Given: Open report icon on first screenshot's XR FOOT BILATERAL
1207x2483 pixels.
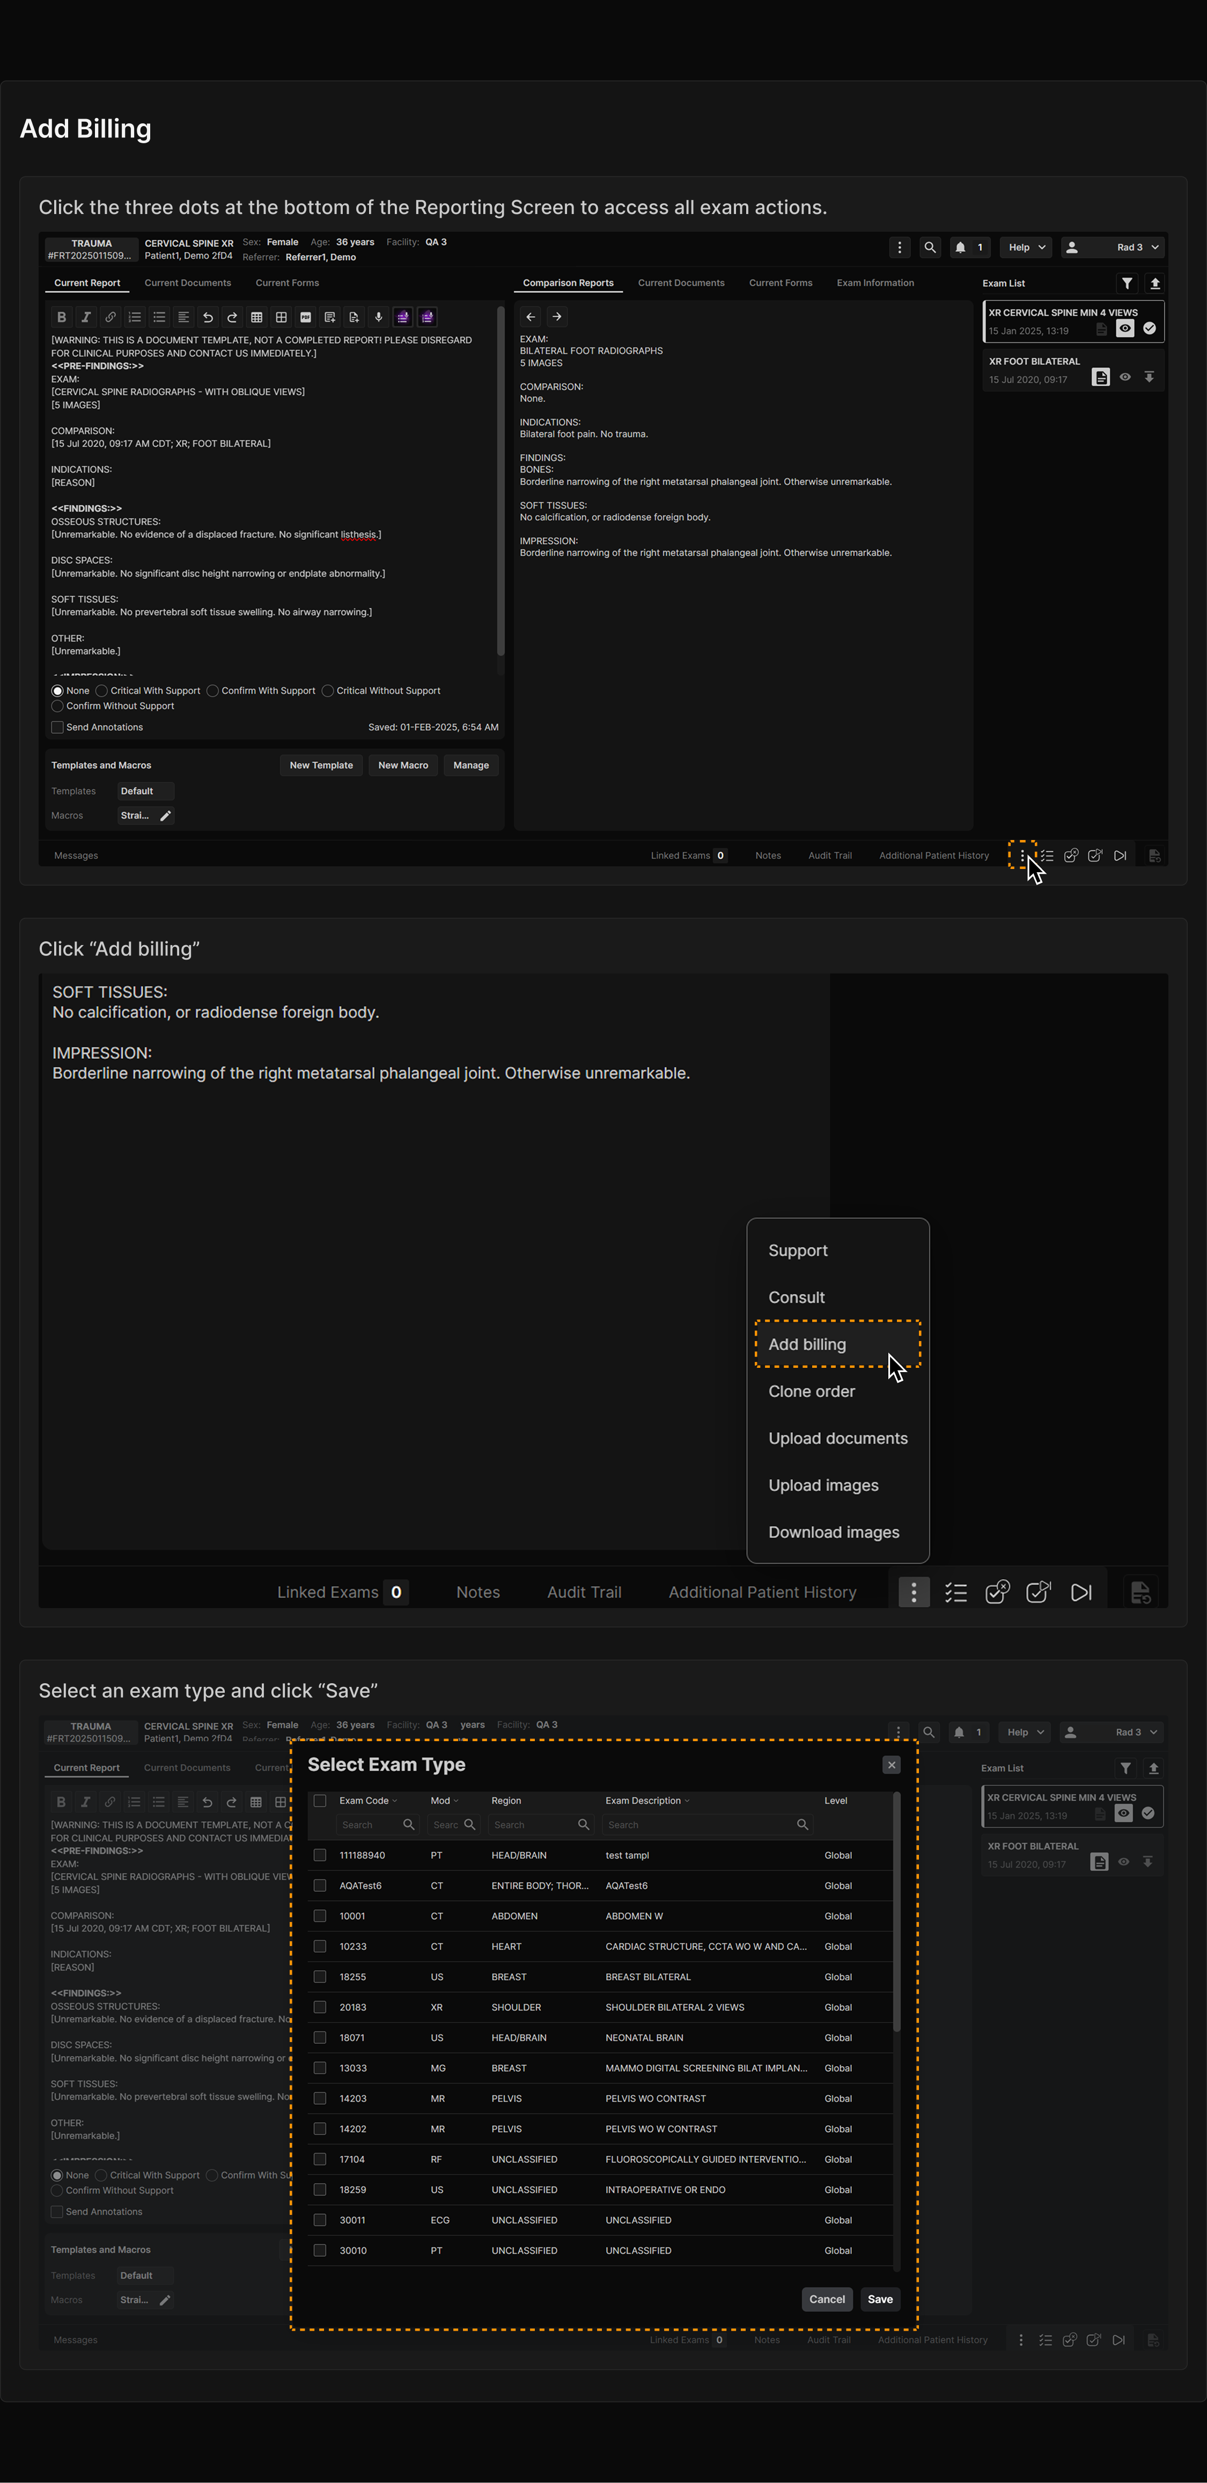Looking at the screenshot, I should (1100, 377).
